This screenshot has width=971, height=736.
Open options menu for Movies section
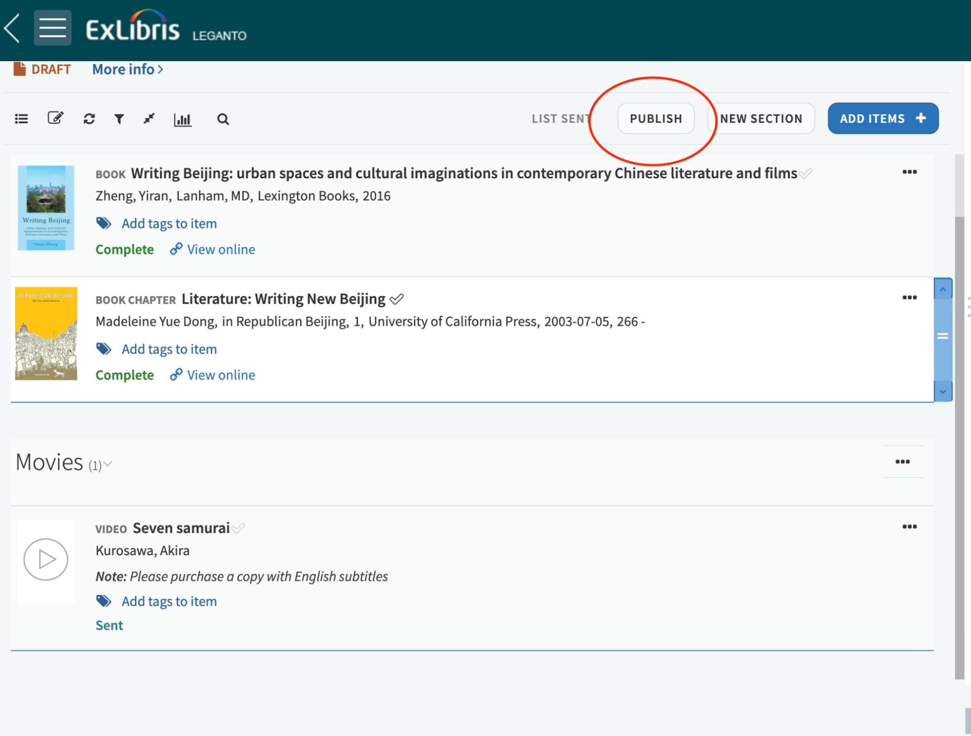pos(903,462)
